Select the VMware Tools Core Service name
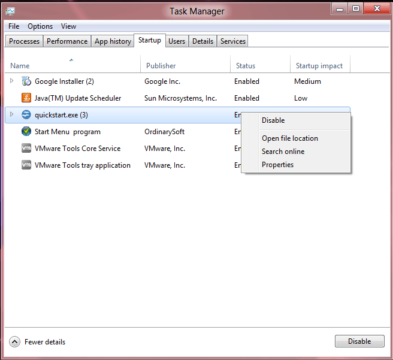 [x=77, y=149]
